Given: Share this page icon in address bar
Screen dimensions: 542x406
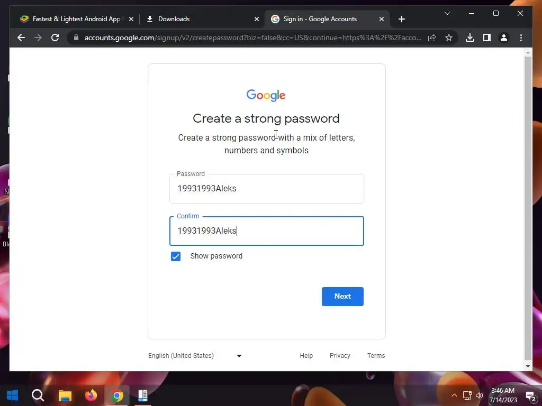Looking at the screenshot, I should coord(432,38).
